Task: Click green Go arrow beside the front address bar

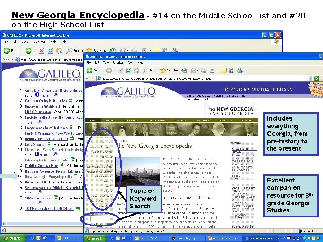Action: (x=316, y=78)
